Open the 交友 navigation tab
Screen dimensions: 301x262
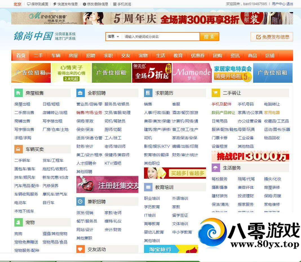125,56
